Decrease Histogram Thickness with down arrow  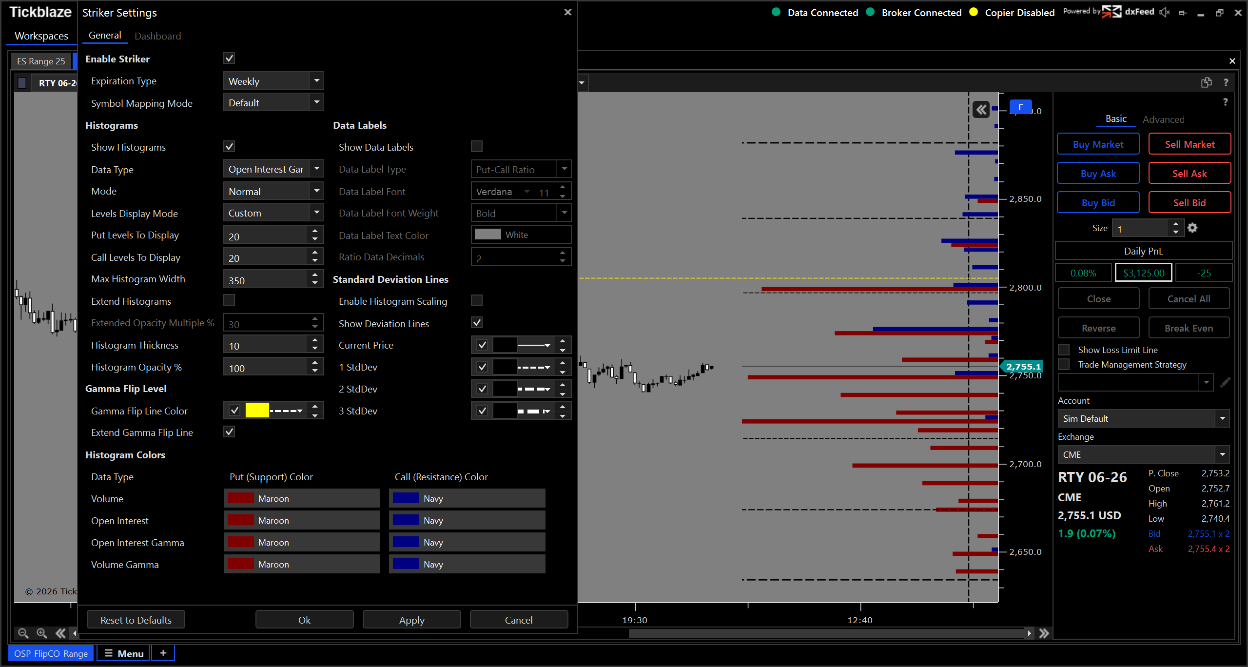coord(315,349)
